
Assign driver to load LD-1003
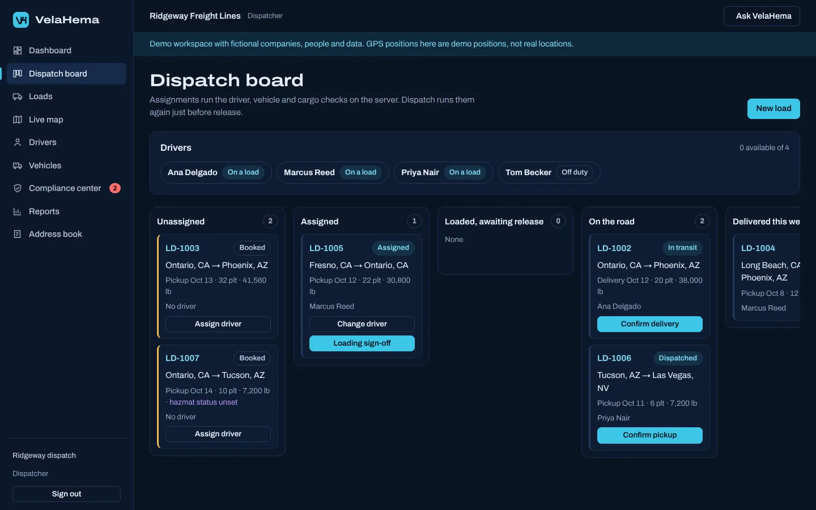tap(218, 324)
